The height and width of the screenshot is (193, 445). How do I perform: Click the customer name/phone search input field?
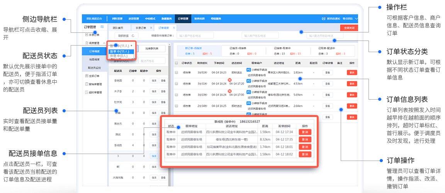[x=196, y=36]
